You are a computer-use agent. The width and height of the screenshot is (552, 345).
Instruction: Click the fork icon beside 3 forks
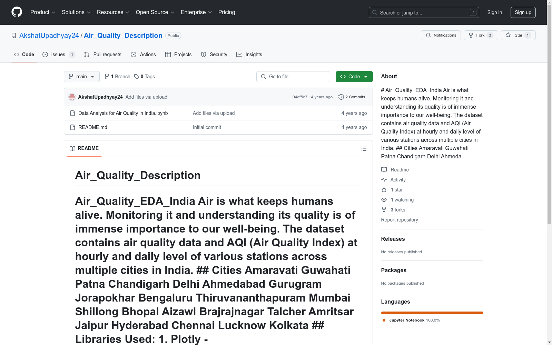click(384, 210)
